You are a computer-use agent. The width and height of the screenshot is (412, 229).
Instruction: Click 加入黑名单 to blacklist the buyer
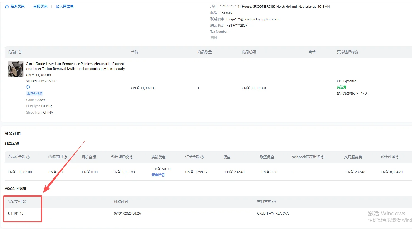coord(65,6)
